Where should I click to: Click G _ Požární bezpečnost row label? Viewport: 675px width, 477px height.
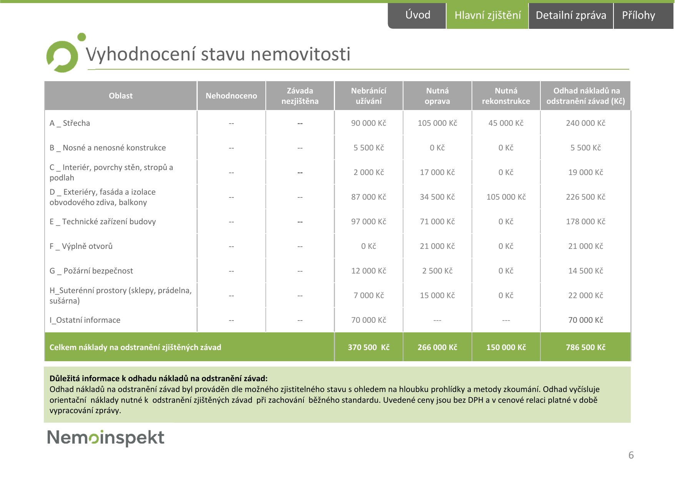[x=91, y=271]
